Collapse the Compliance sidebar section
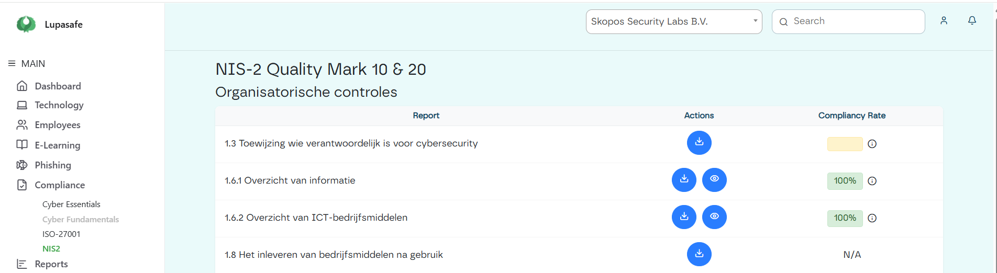The height and width of the screenshot is (273, 997). coord(60,185)
